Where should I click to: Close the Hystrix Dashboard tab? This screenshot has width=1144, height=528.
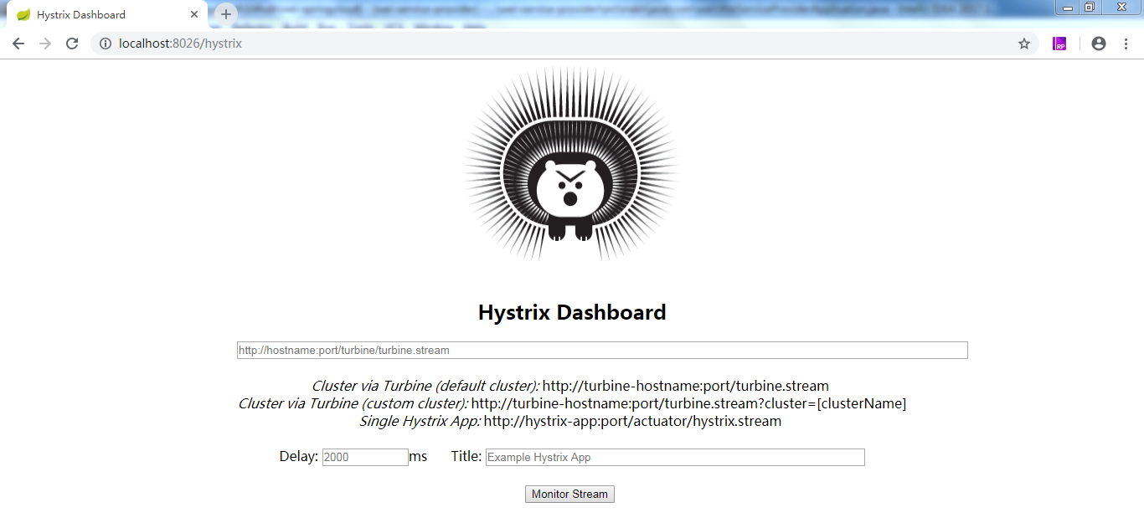(x=194, y=14)
